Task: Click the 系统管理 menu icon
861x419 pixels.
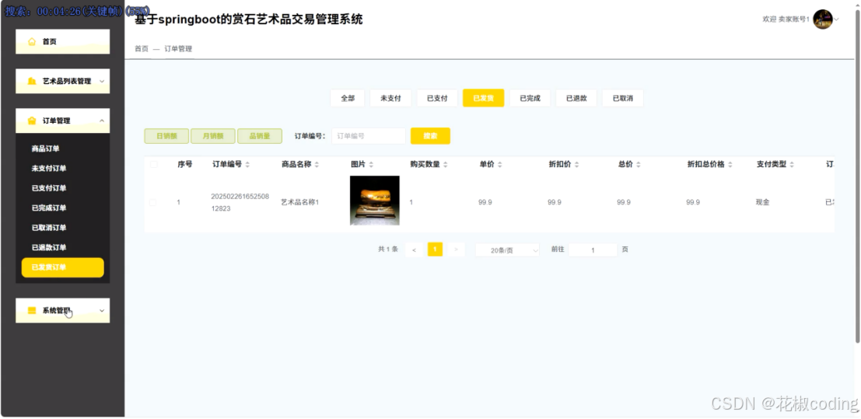Action: coord(32,310)
